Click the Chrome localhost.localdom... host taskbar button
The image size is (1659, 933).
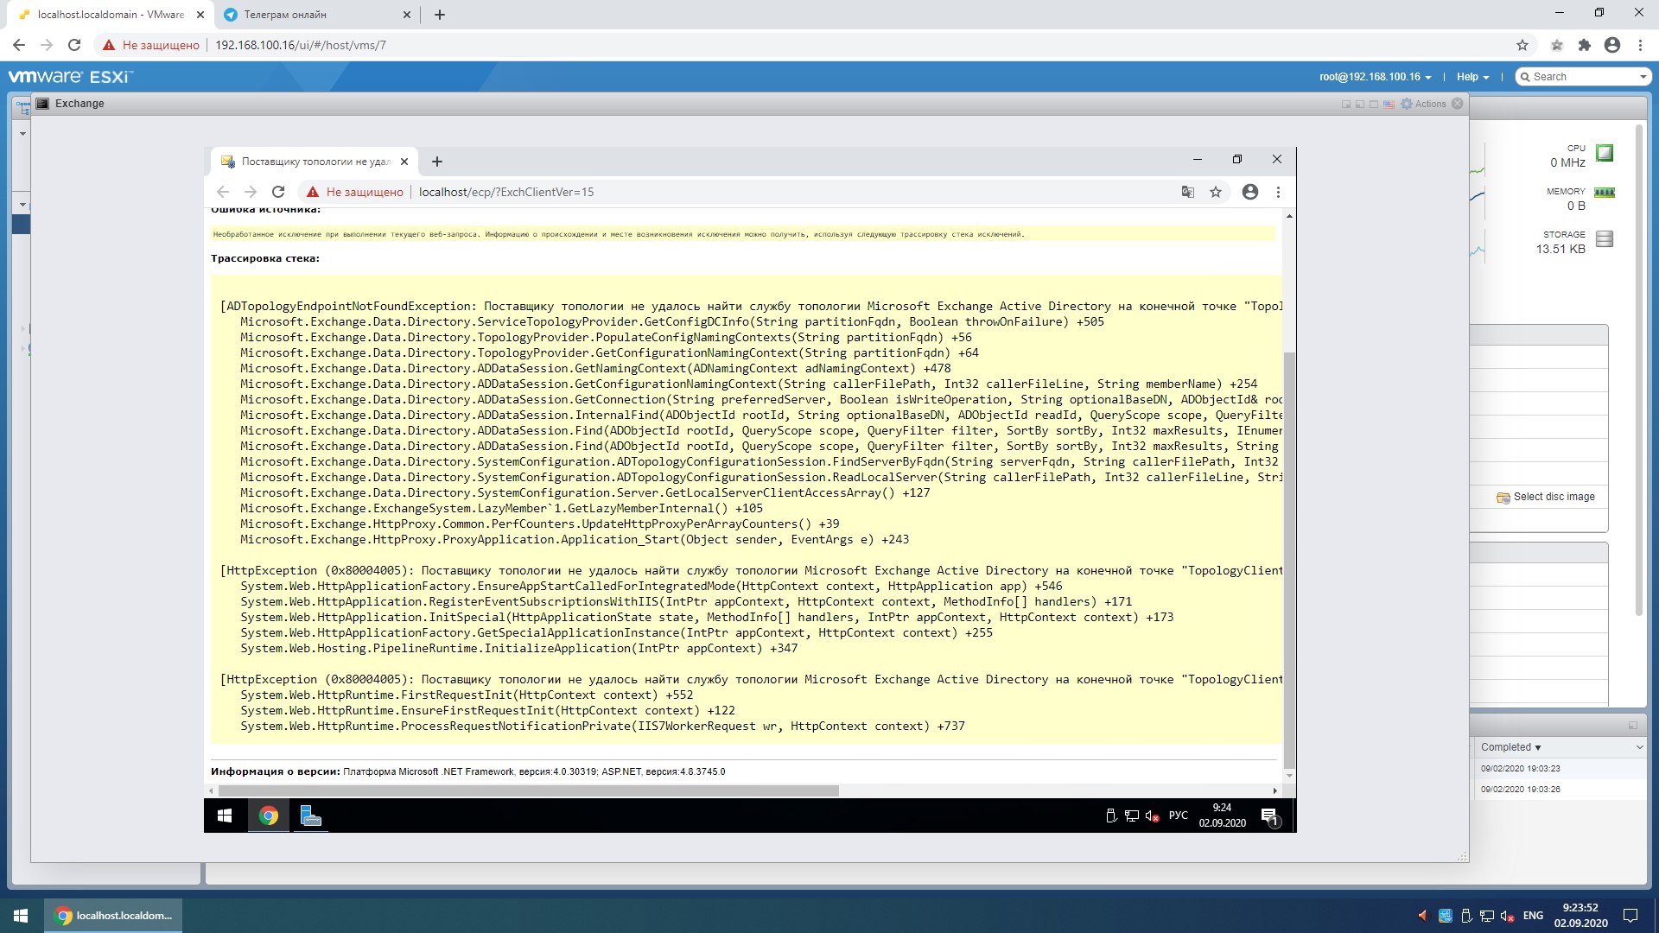click(x=113, y=916)
